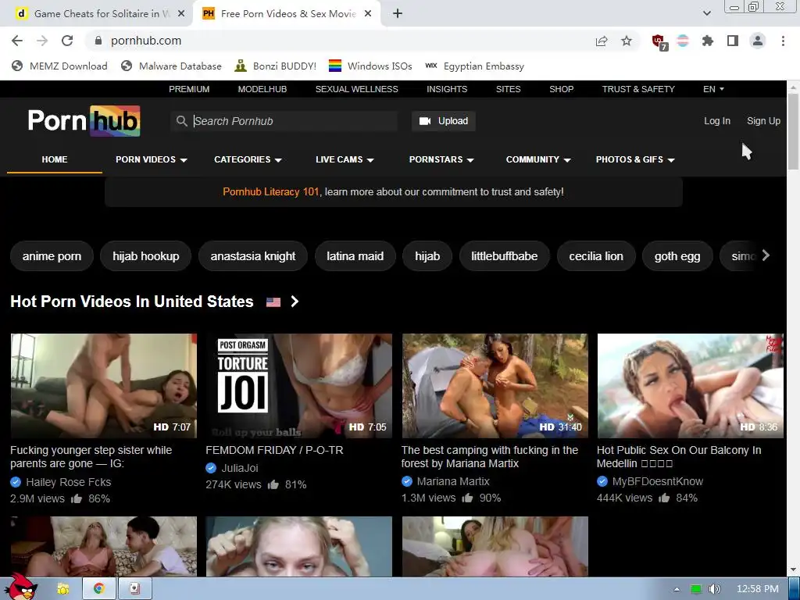
Task: Open INSIGHTS in the top menu
Action: [447, 89]
